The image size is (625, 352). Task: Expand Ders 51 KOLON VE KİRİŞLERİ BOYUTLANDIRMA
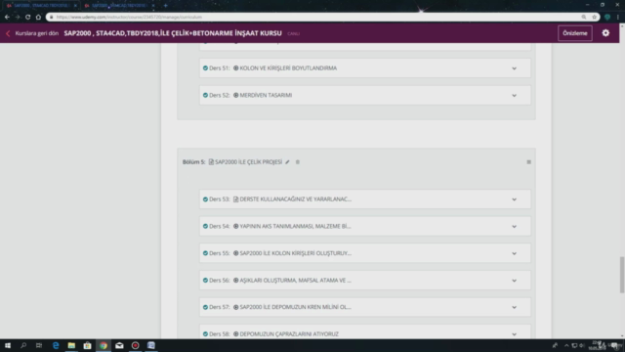pyautogui.click(x=515, y=68)
